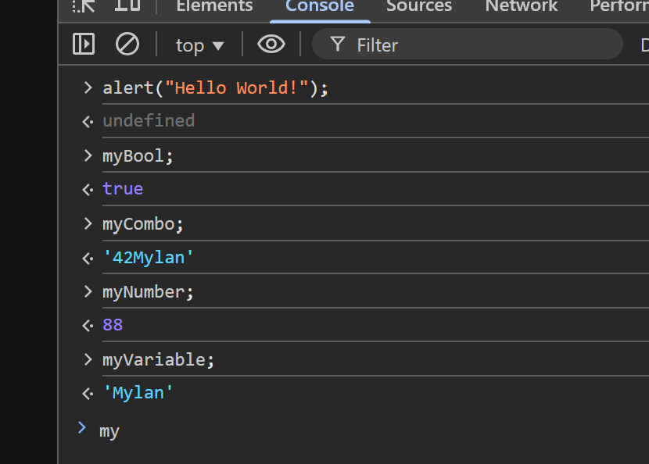
Task: Clear the console messages
Action: tap(126, 44)
